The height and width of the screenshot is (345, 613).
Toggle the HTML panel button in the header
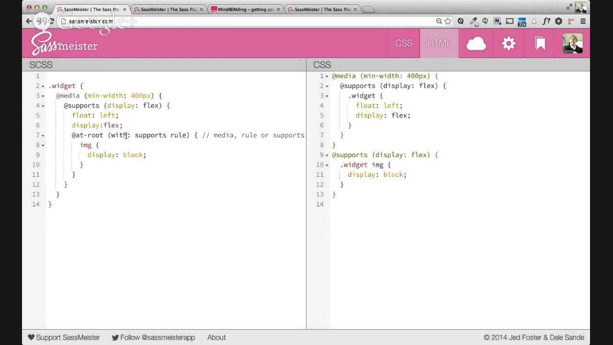(x=439, y=43)
